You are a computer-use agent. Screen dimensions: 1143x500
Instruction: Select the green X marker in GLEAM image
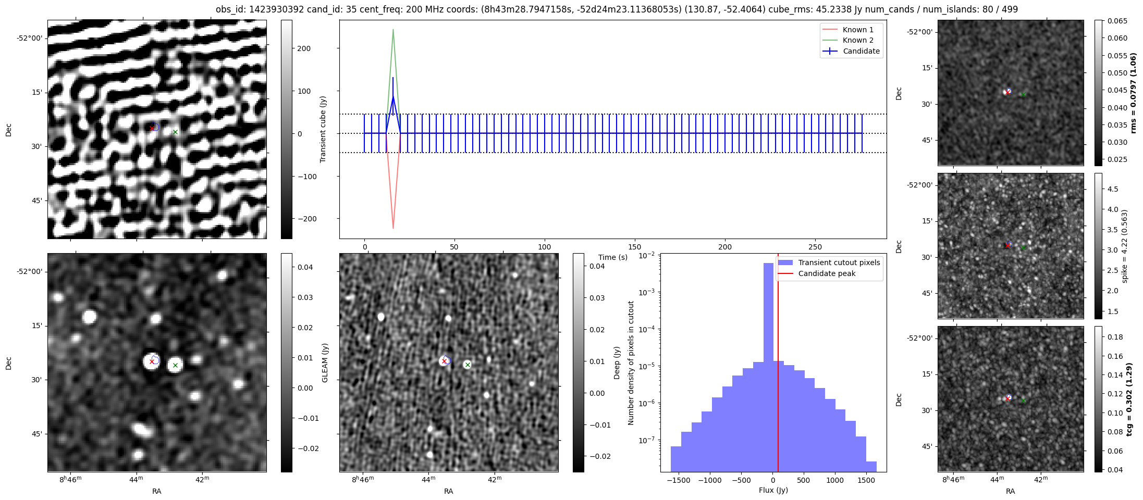[x=175, y=366]
